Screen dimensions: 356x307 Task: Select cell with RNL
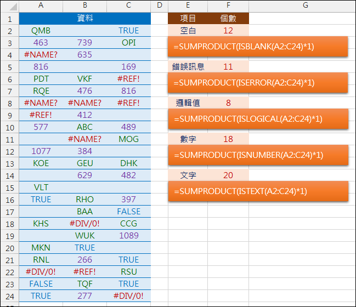click(x=41, y=260)
